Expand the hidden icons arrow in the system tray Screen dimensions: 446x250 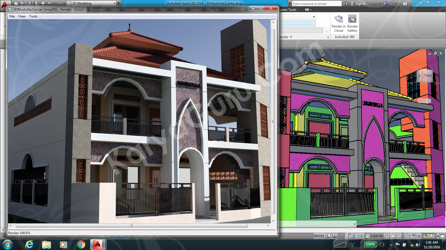391,244
